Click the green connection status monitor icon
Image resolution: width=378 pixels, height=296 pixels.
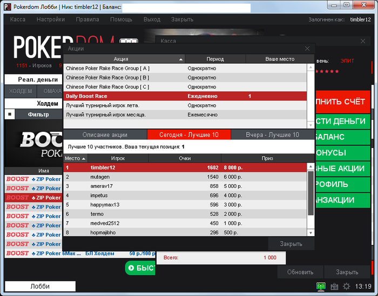pyautogui.click(x=321, y=286)
